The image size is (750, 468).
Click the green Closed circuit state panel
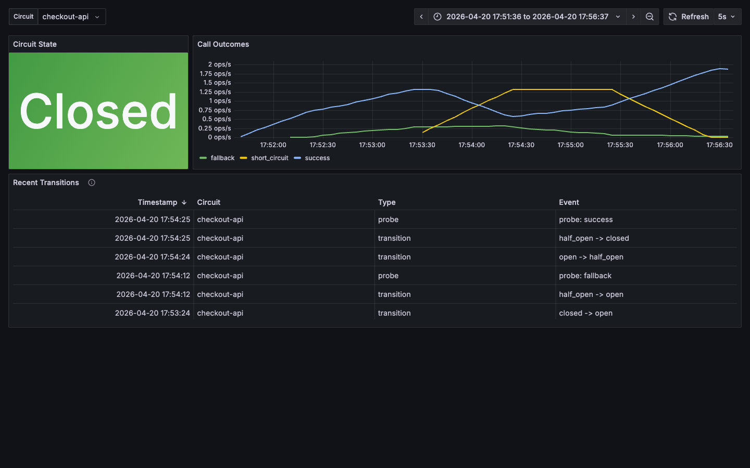(98, 110)
